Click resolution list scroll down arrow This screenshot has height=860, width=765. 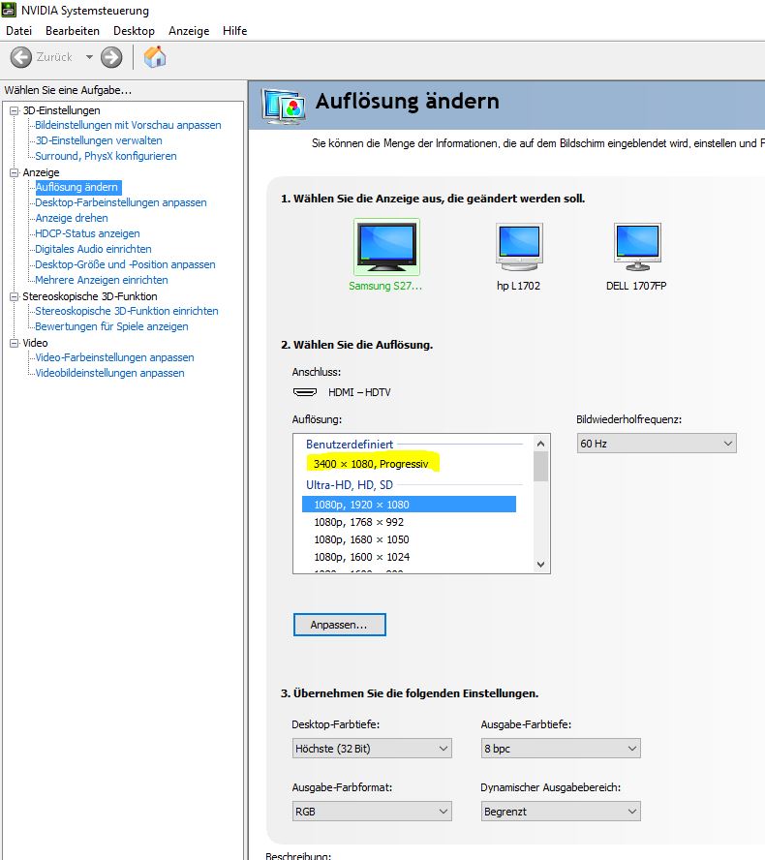540,565
